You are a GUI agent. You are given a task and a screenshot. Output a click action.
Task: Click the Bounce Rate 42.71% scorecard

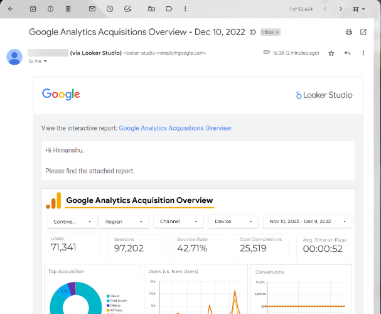pyautogui.click(x=198, y=247)
